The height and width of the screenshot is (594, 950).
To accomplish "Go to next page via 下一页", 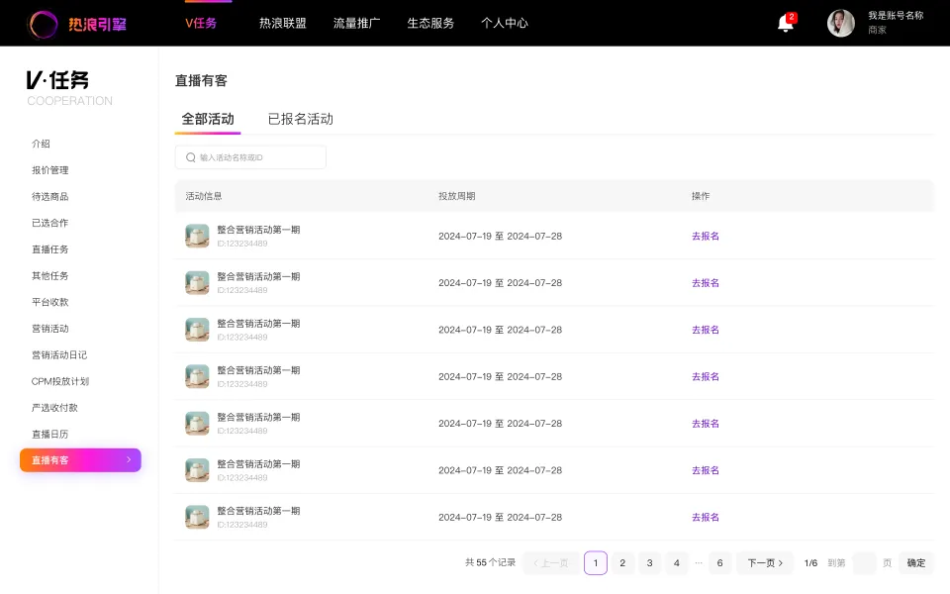I will point(765,563).
